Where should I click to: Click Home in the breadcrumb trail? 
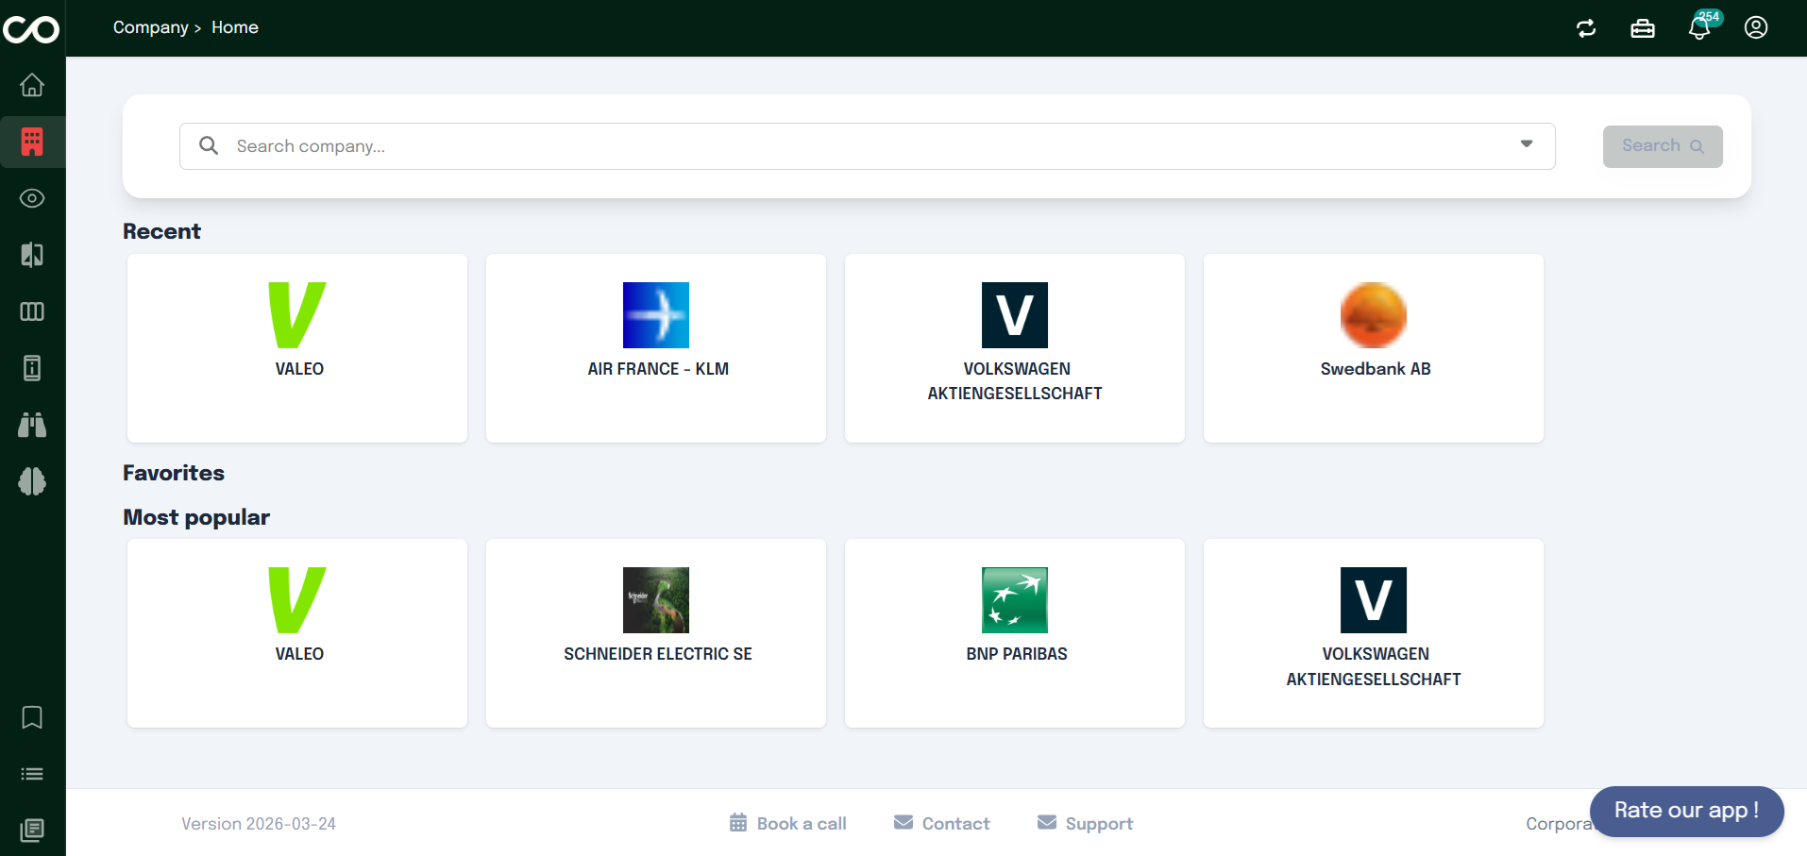click(x=234, y=27)
